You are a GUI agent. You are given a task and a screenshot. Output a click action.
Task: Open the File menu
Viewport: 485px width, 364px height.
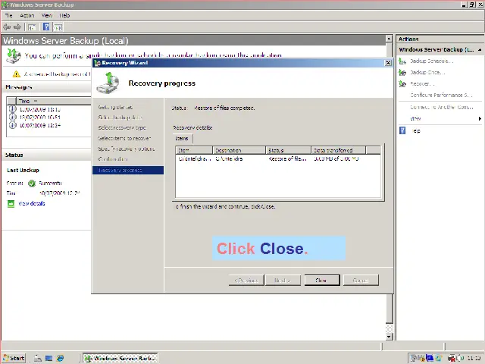pos(8,15)
